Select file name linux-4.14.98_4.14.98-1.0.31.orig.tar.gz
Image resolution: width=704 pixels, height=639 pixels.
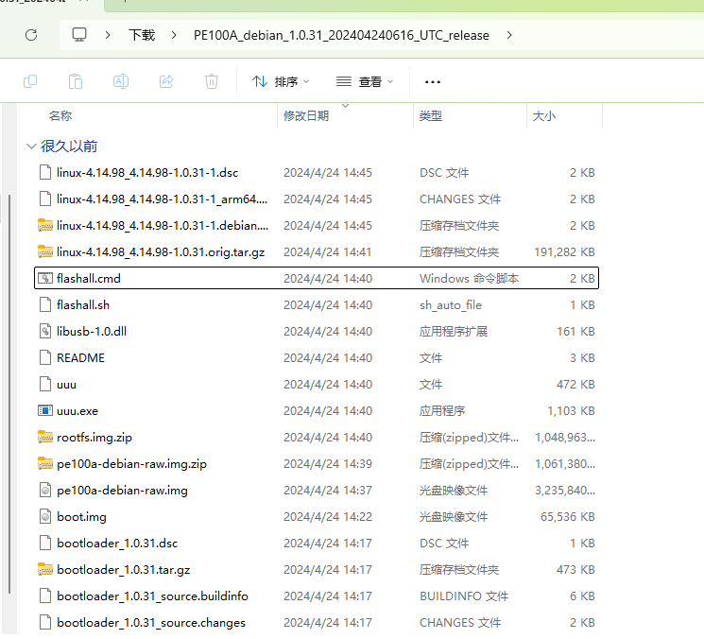pyautogui.click(x=161, y=252)
